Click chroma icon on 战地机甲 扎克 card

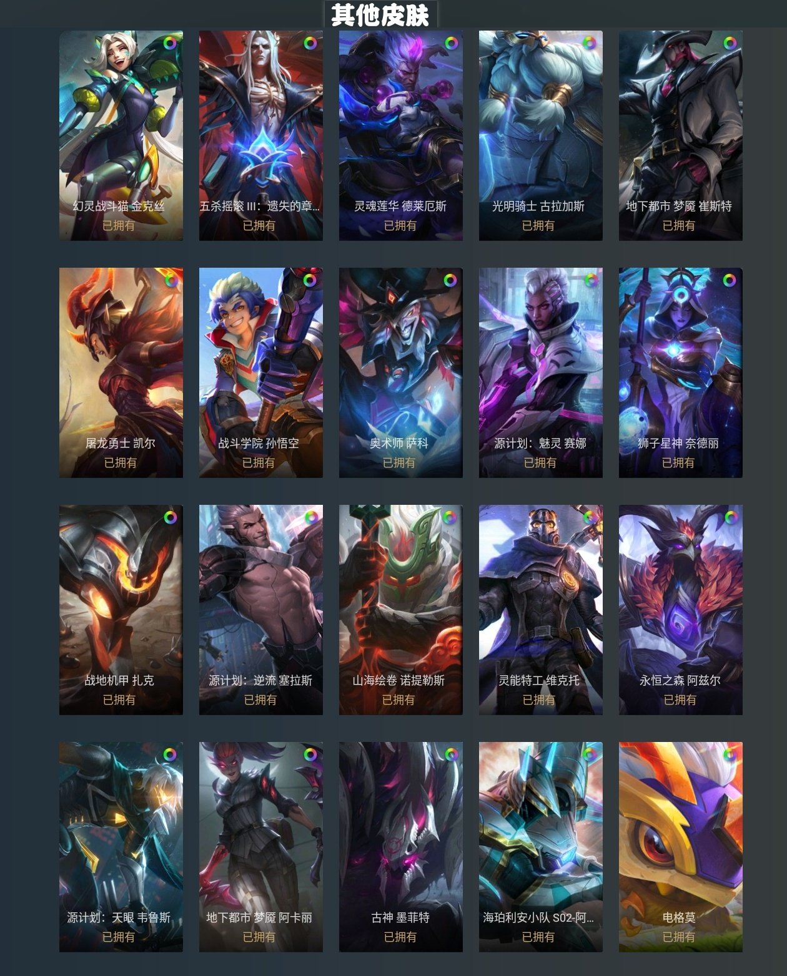click(170, 517)
